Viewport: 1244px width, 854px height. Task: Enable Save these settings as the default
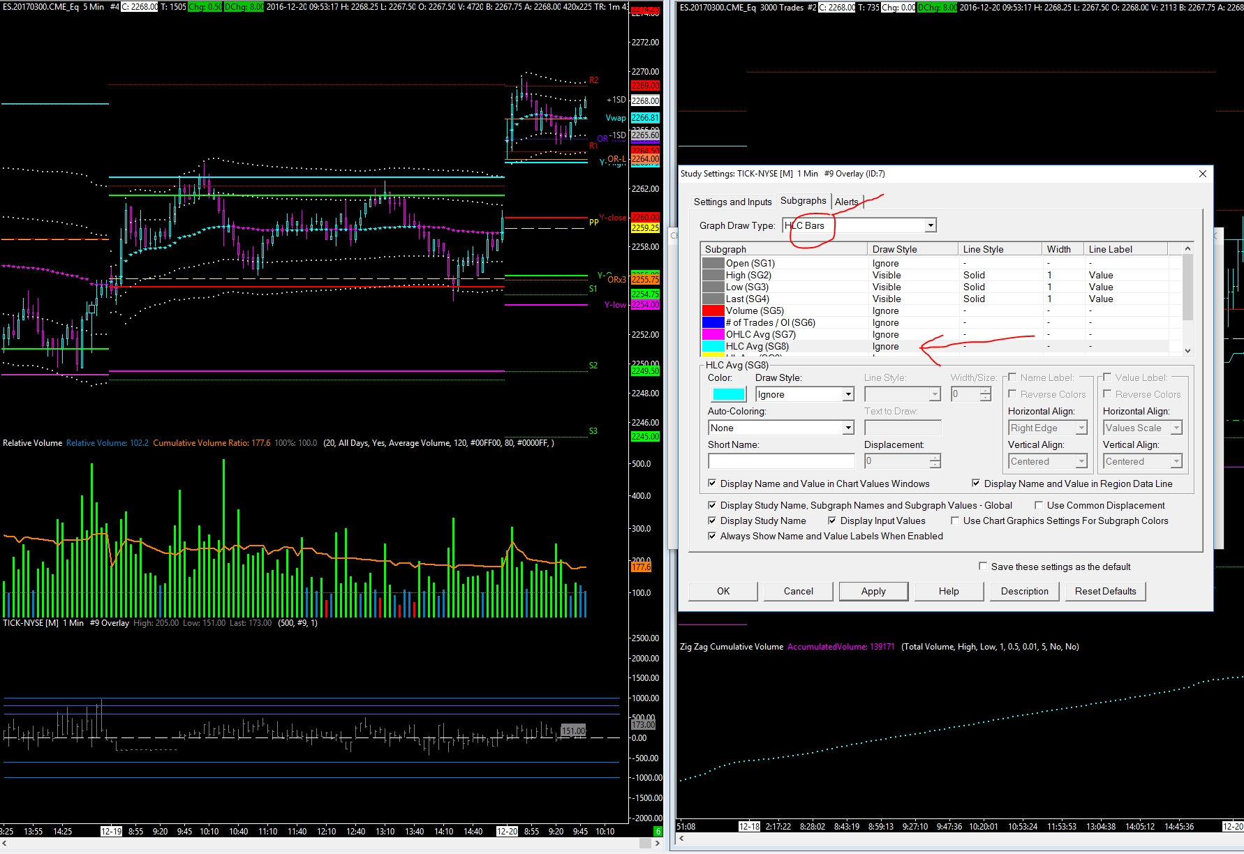coord(983,567)
